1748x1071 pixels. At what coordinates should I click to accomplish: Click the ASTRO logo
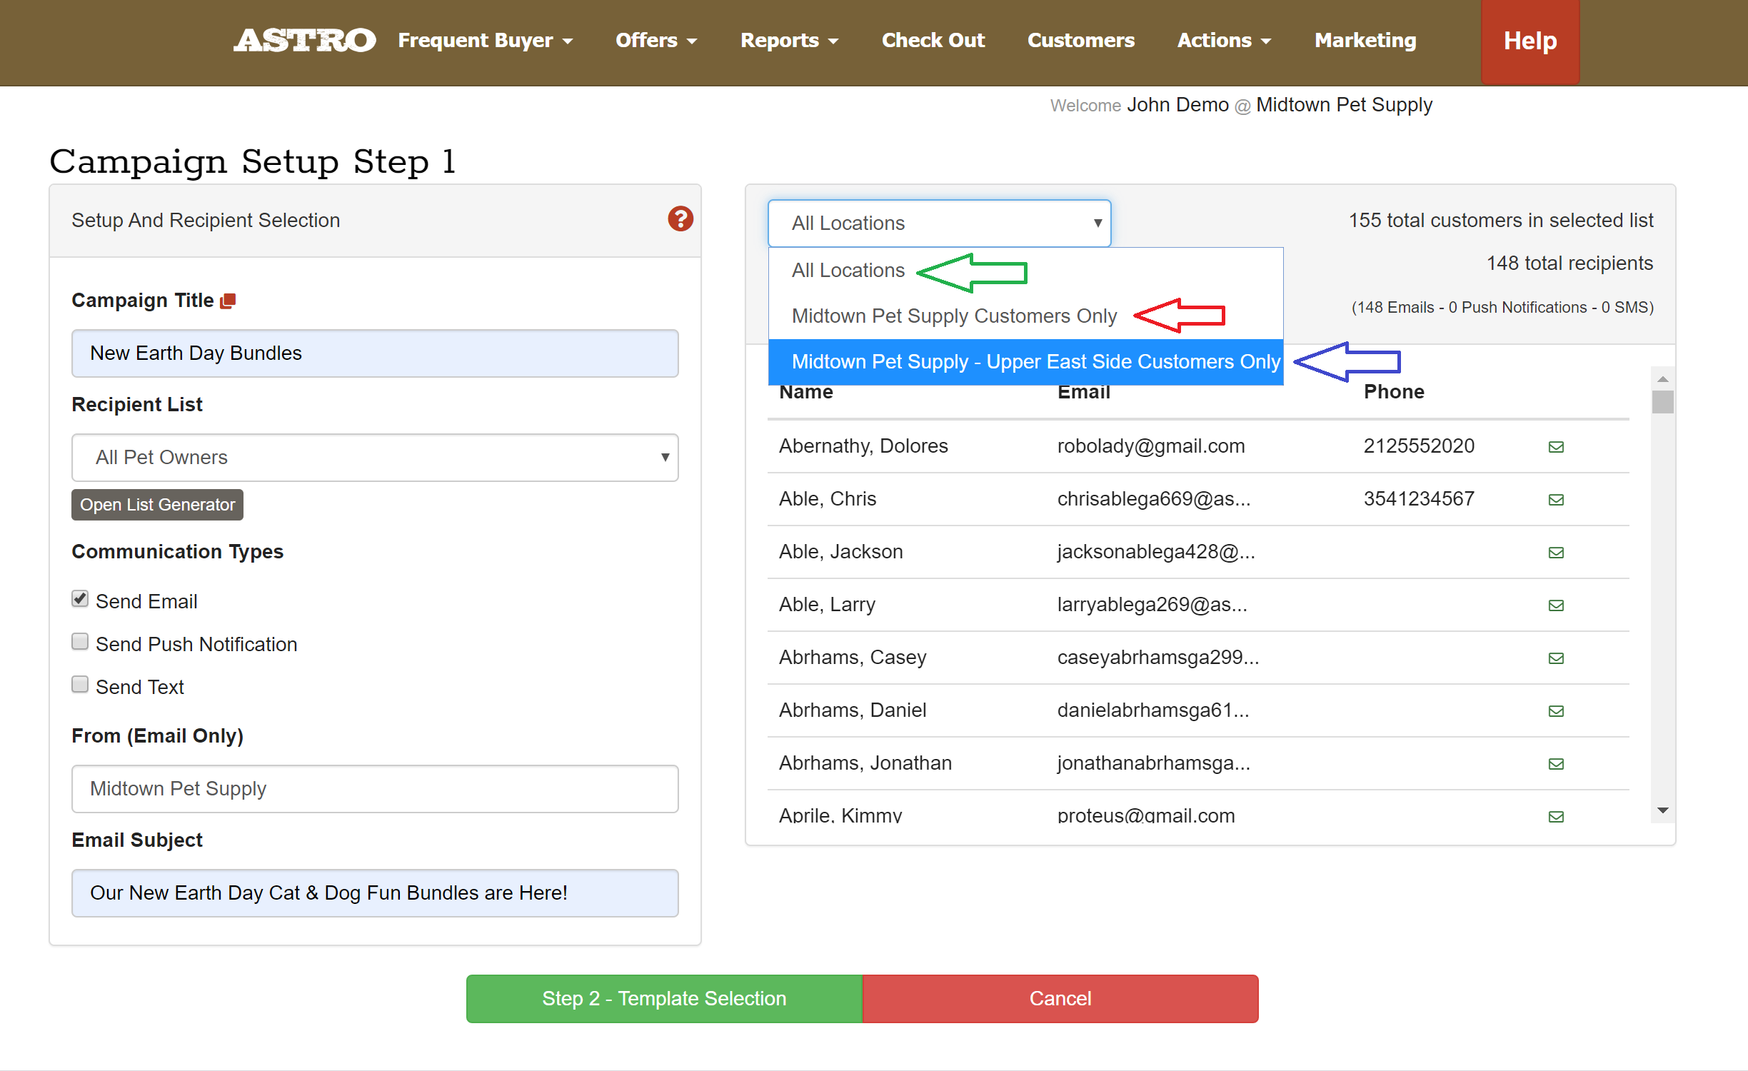(305, 41)
